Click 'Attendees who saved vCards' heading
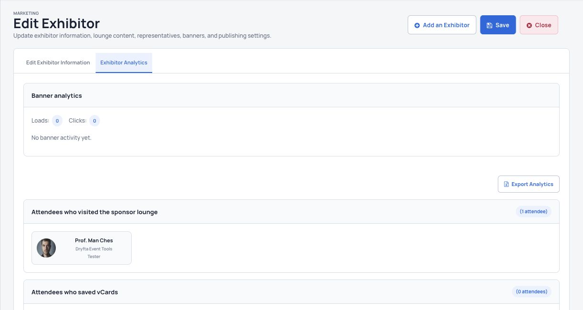583x310 pixels. pyautogui.click(x=74, y=292)
